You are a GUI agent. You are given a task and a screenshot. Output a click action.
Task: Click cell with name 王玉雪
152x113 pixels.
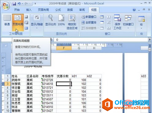click(x=19, y=99)
